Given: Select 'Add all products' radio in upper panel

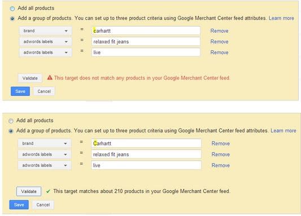Looking at the screenshot, I should pos(12,8).
